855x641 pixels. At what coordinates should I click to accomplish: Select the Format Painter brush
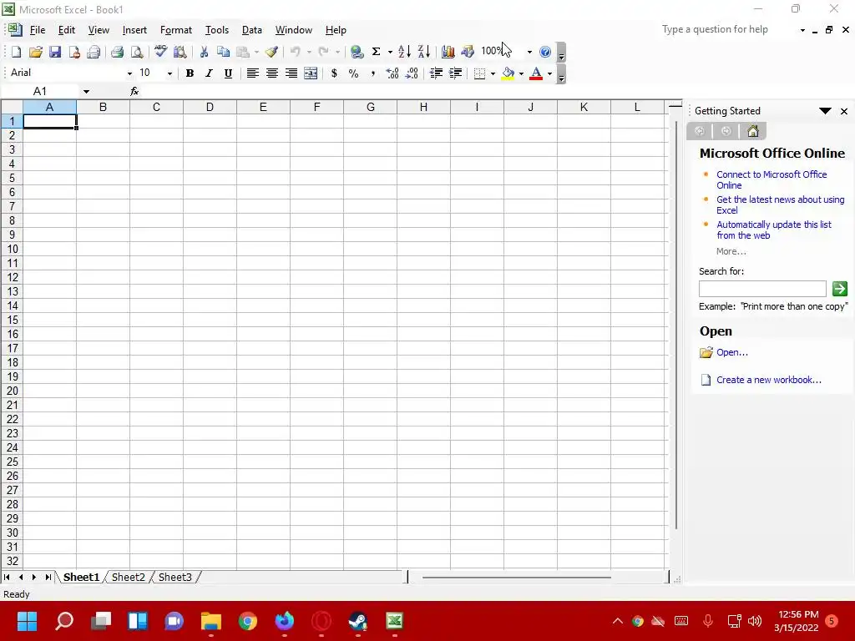coord(271,52)
